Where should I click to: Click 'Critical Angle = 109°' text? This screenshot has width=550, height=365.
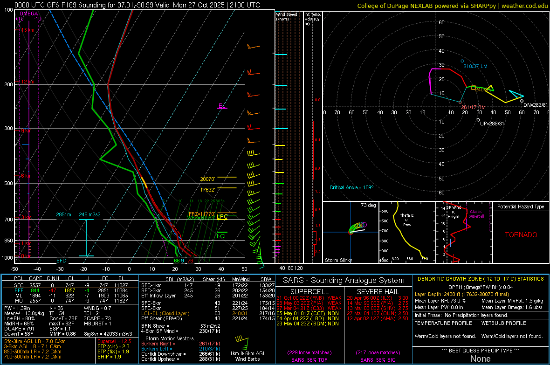tap(351, 187)
